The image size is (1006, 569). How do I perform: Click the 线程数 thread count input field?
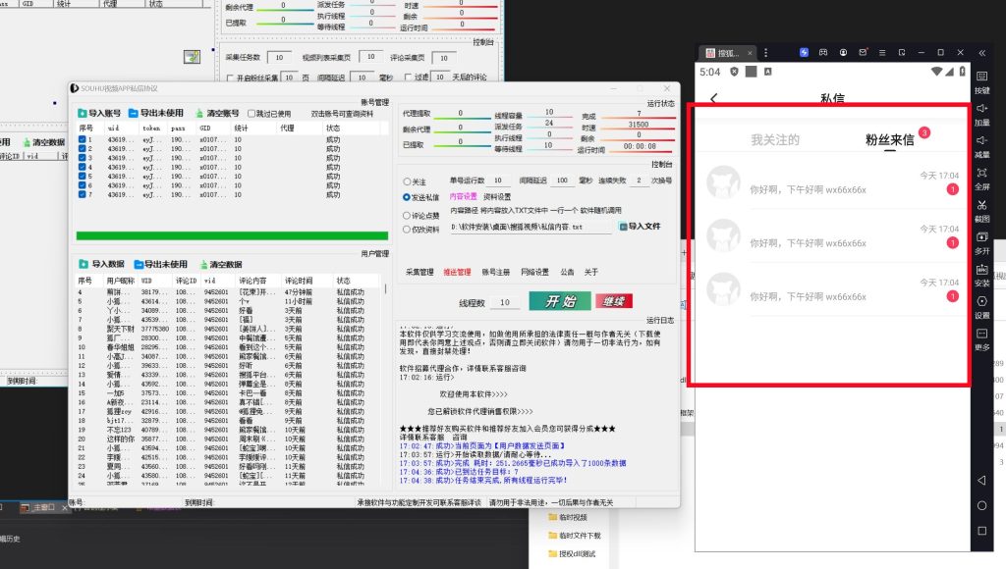pyautogui.click(x=504, y=303)
